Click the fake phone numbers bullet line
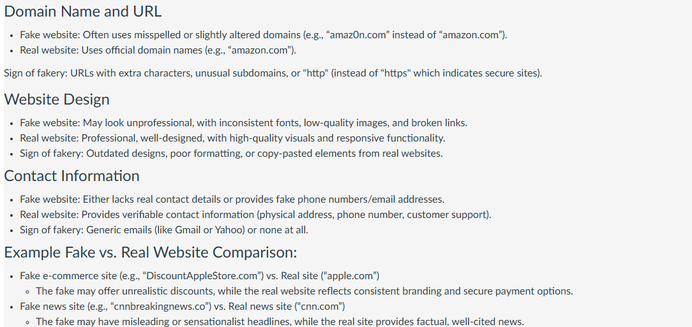Image resolution: width=692 pixels, height=327 pixels. [x=232, y=200]
